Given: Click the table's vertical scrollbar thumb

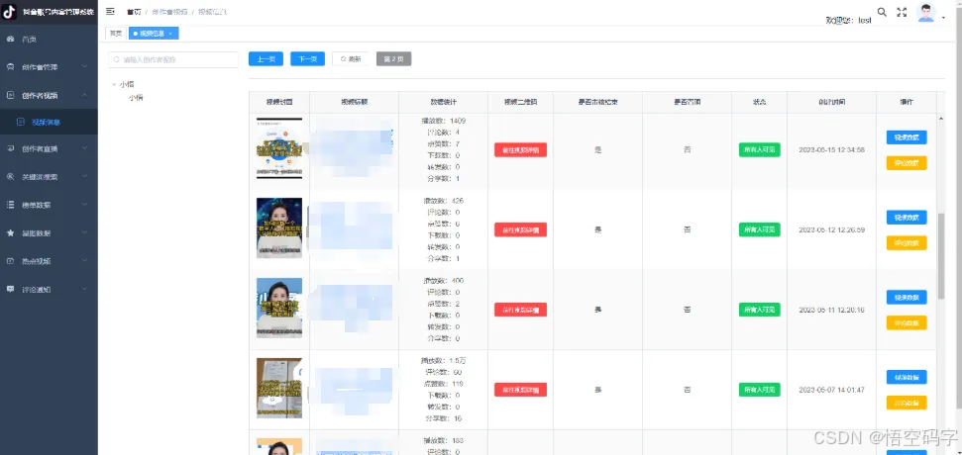Looking at the screenshot, I should pyautogui.click(x=941, y=256).
